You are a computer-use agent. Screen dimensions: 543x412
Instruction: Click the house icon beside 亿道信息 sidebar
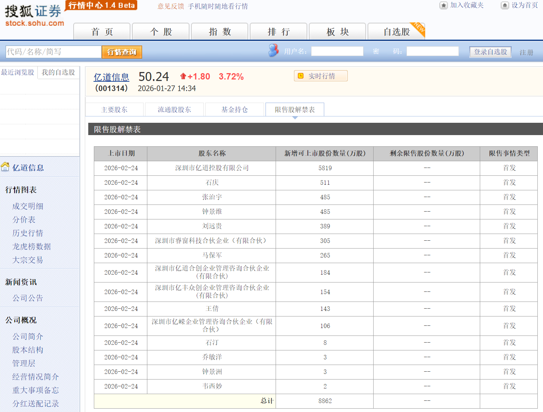coord(5,167)
